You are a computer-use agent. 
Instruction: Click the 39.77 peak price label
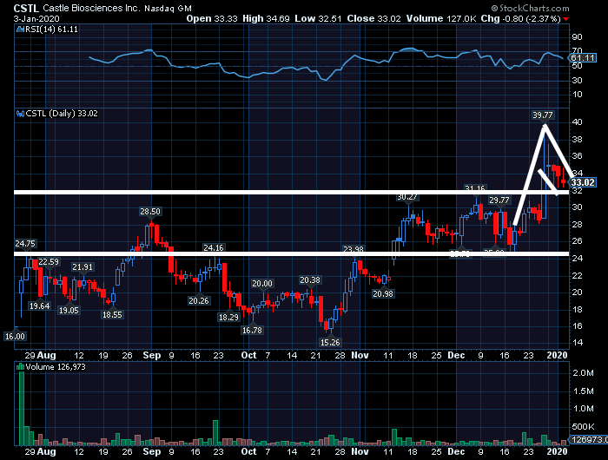click(543, 115)
